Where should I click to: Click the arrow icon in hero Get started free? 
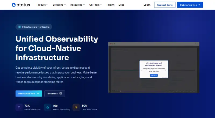(x=38, y=94)
